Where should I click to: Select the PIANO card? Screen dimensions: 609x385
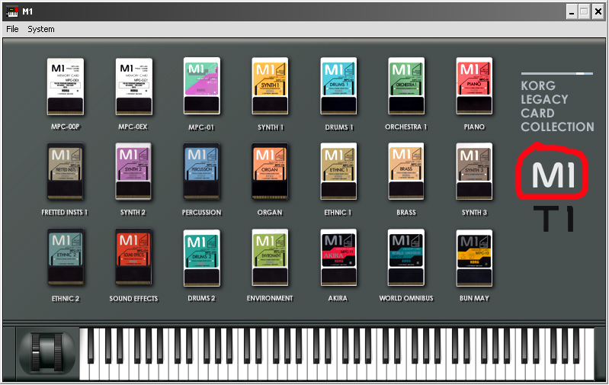pyautogui.click(x=474, y=86)
